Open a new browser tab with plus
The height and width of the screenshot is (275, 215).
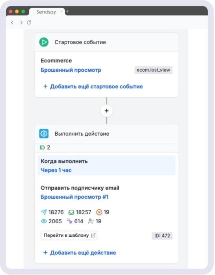(x=67, y=11)
